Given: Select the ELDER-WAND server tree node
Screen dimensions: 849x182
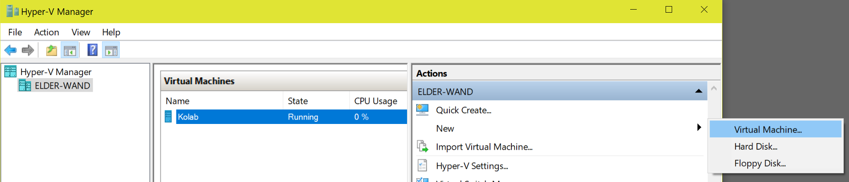Looking at the screenshot, I should [62, 86].
